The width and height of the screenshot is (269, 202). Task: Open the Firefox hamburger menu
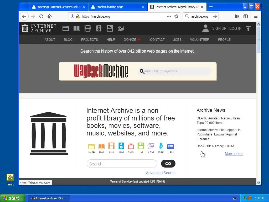point(256,17)
